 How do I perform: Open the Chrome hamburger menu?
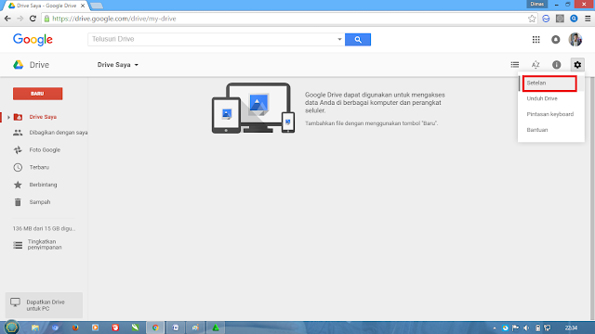point(588,19)
